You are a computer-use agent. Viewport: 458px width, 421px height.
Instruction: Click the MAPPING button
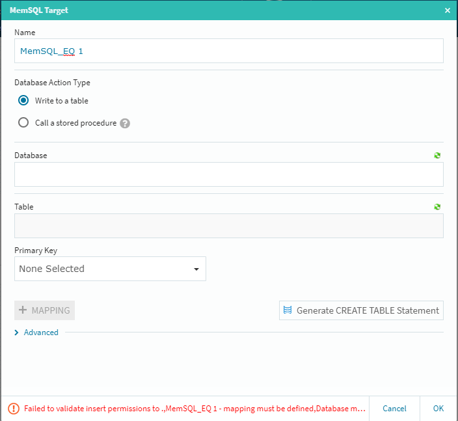(x=44, y=310)
